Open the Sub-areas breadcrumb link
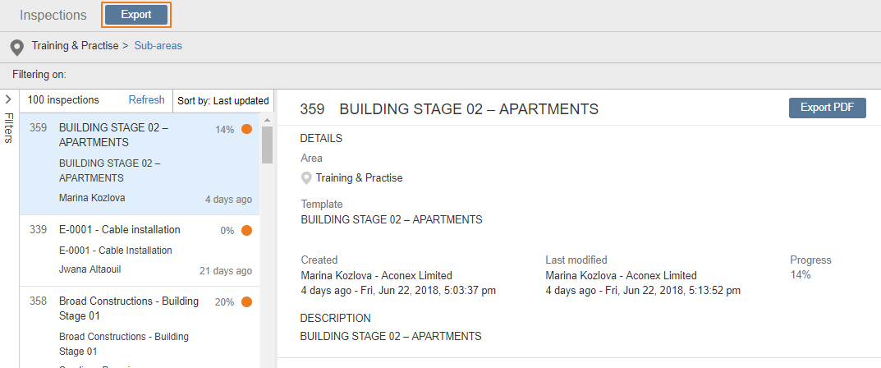881x368 pixels. (158, 46)
